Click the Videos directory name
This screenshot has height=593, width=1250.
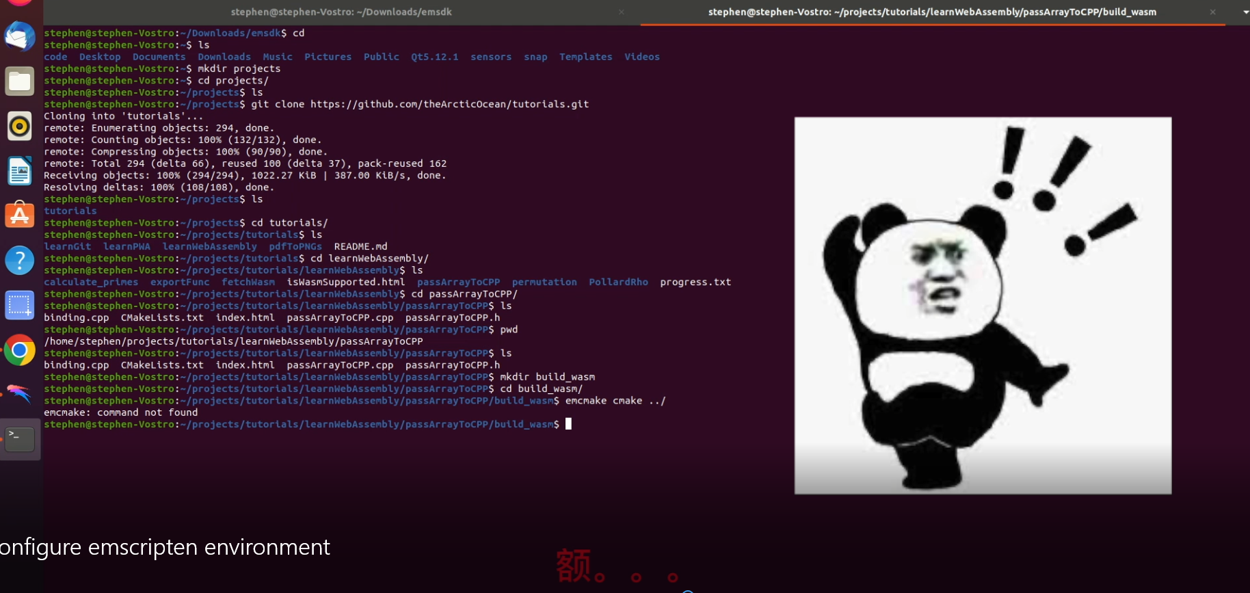(642, 57)
